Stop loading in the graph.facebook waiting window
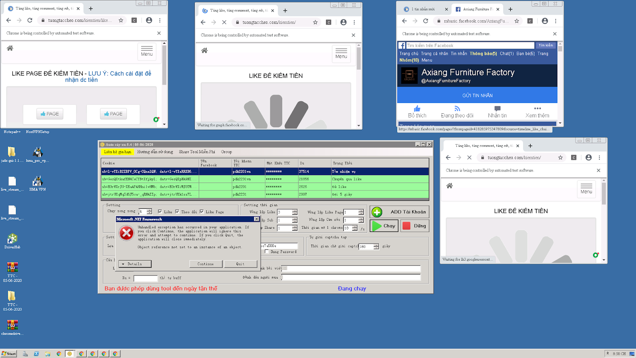Image resolution: width=636 pixels, height=358 pixels. point(224,22)
